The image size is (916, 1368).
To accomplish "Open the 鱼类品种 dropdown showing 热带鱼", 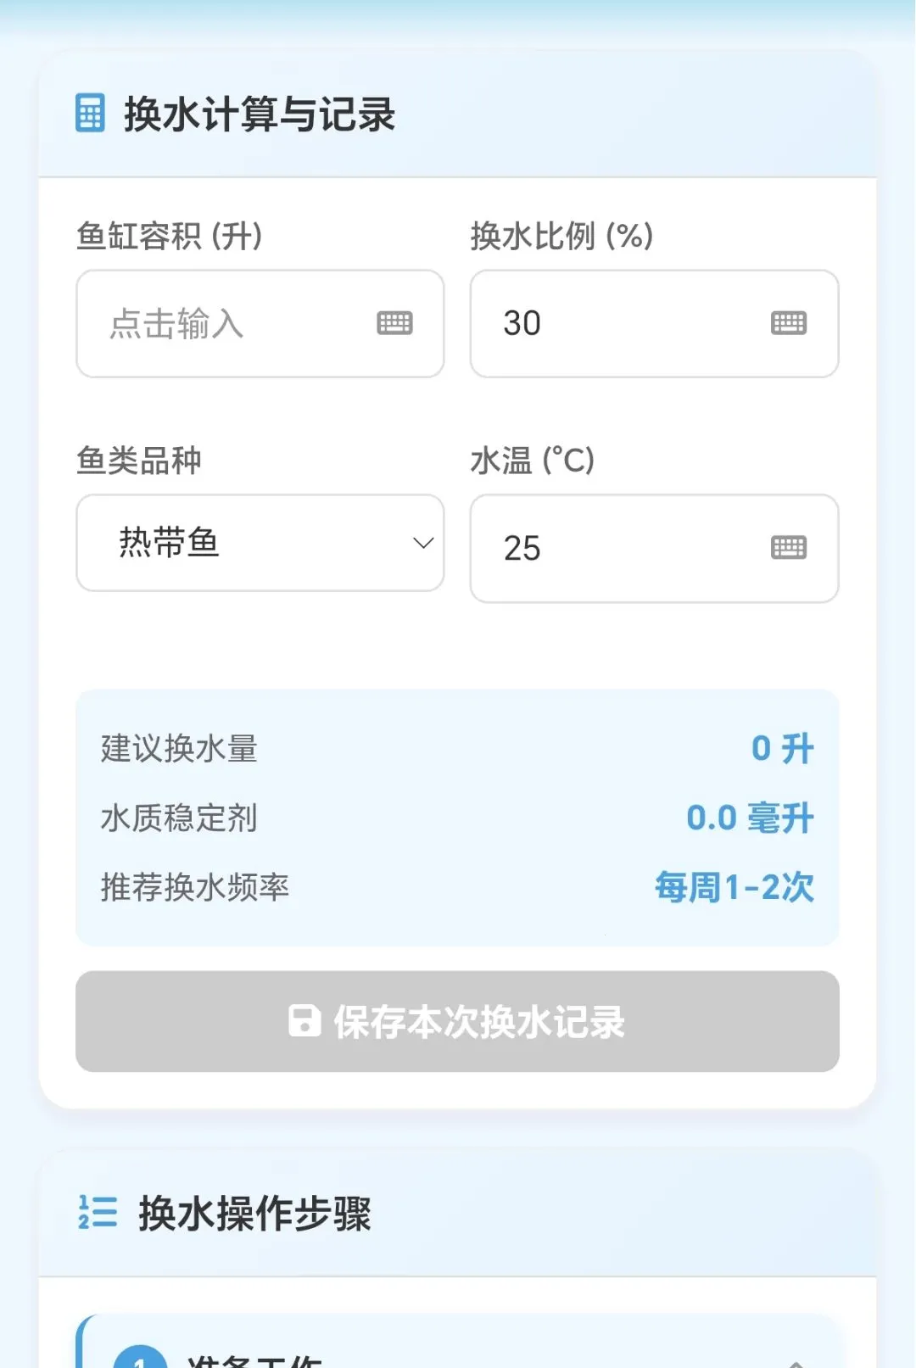I will tap(260, 543).
